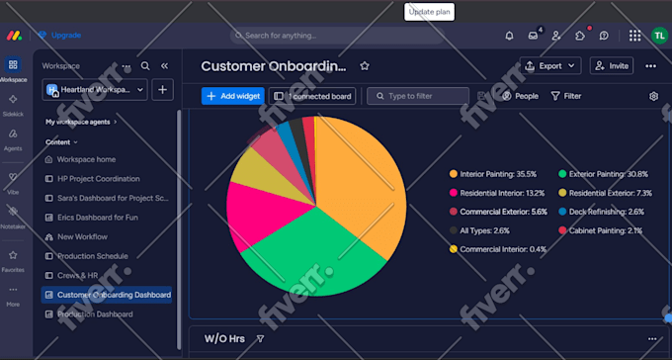Open the invite members icon in the top bar
Screen dimensions: 672x360
point(556,36)
